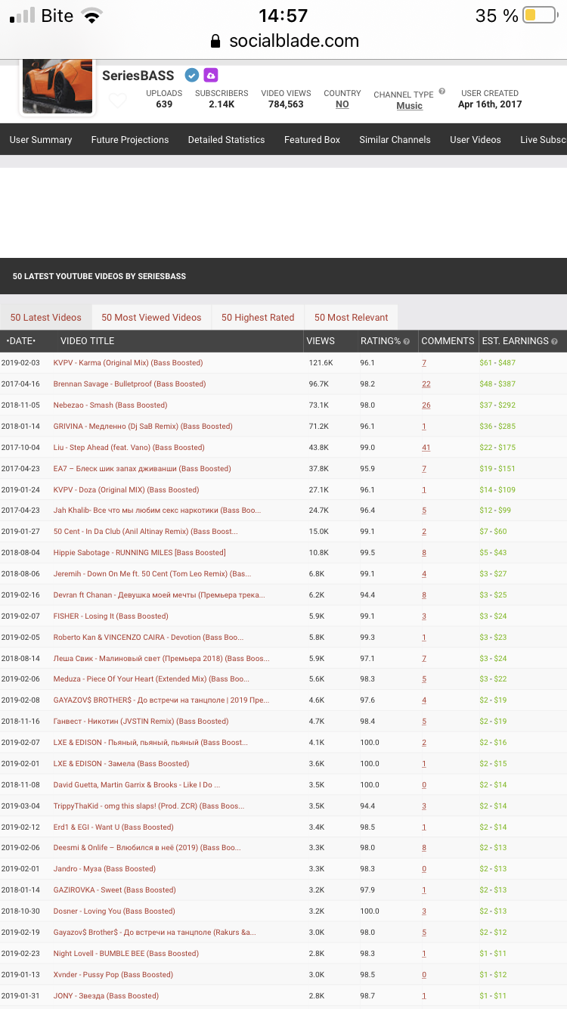Click the Apr 16th, 2017 user created date
Image resolution: width=567 pixels, height=1009 pixels.
490,105
